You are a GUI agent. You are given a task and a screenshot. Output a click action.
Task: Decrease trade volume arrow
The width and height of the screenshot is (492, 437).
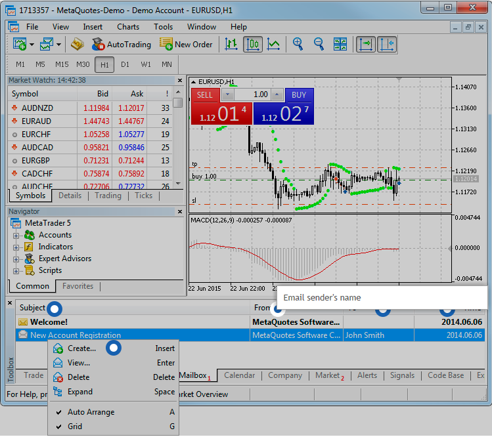coord(228,94)
